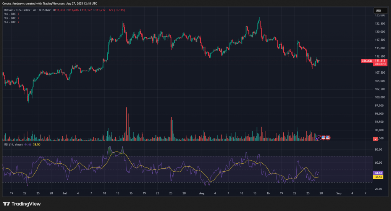Select the Bitcoin / U.S. Dollar symbol title
391x211 pixels.
coord(19,10)
